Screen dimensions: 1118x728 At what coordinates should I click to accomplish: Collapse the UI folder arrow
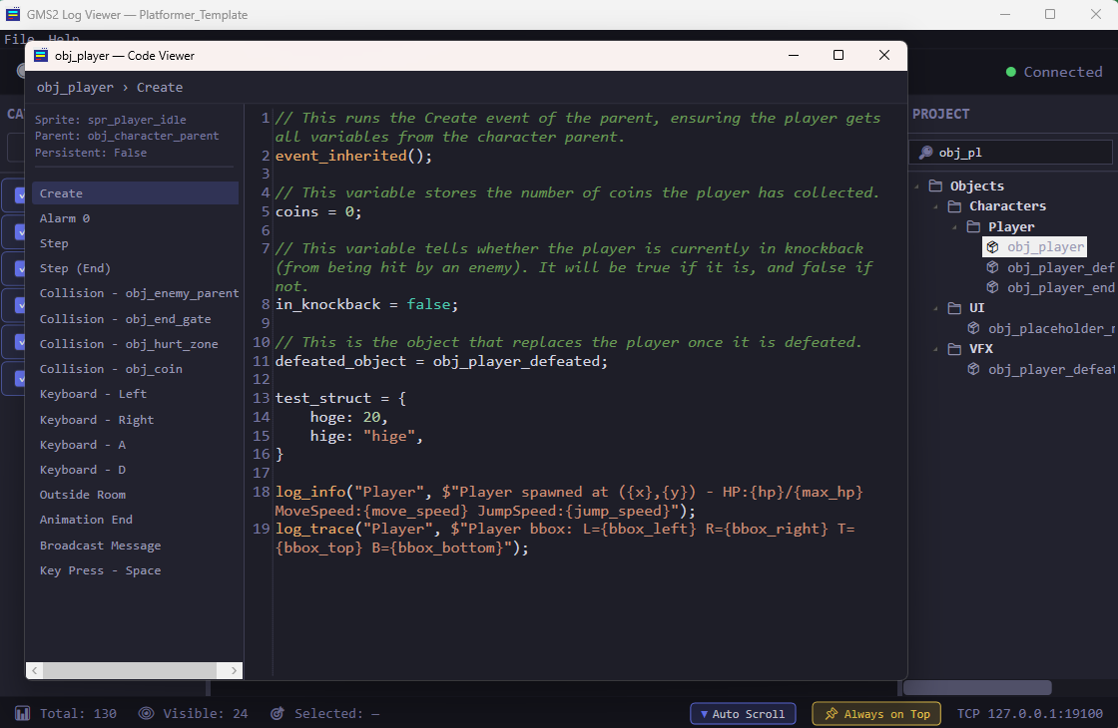[x=935, y=308]
